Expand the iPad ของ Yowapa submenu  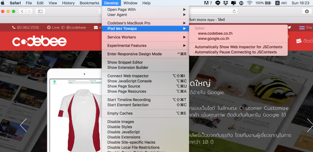pyautogui.click(x=145, y=28)
